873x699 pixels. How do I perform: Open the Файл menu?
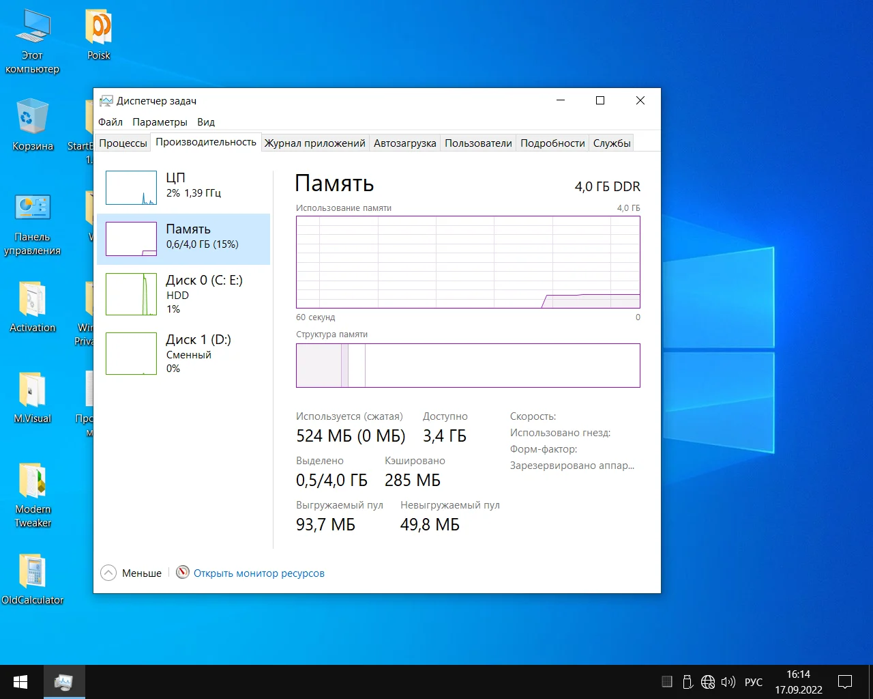click(110, 122)
